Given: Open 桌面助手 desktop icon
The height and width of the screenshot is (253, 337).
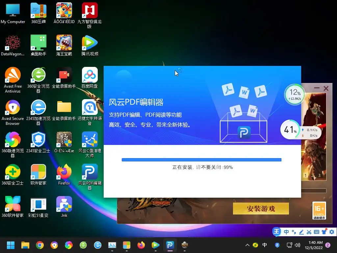Looking at the screenshot, I should coord(38,45).
